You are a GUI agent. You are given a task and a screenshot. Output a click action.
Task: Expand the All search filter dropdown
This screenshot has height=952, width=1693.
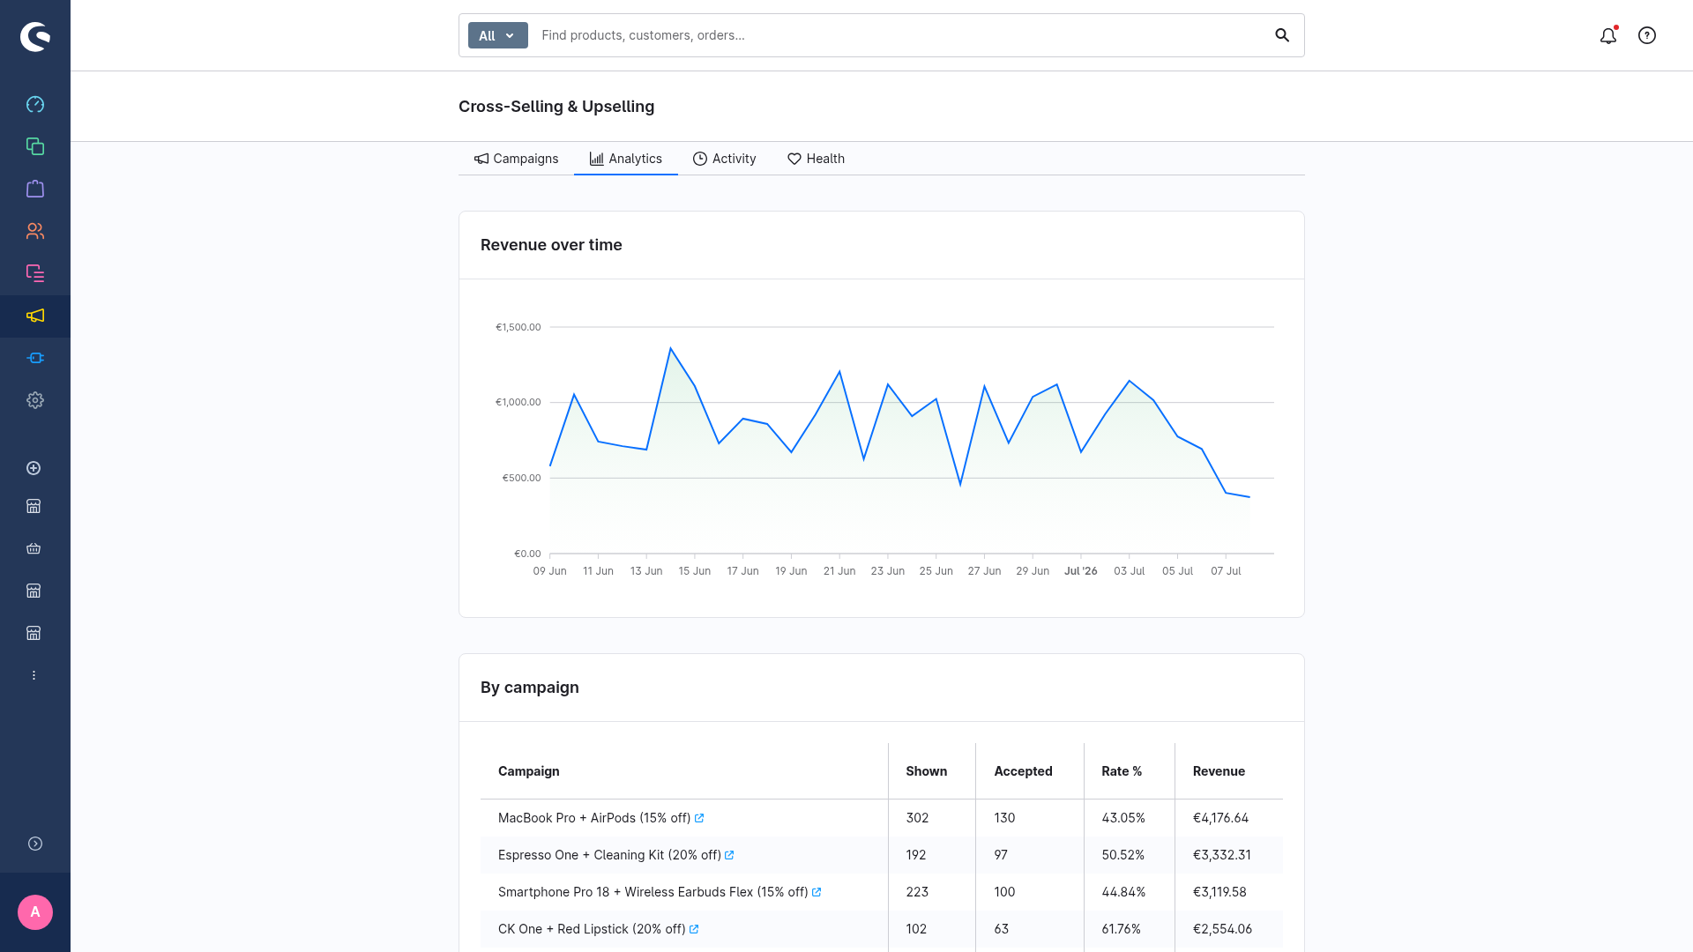(497, 35)
